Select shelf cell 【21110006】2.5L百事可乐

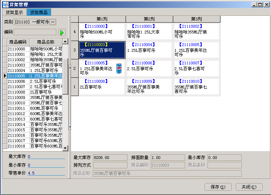(x=149, y=68)
